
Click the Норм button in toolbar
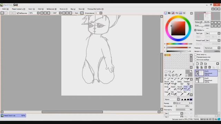[x=76, y=13]
